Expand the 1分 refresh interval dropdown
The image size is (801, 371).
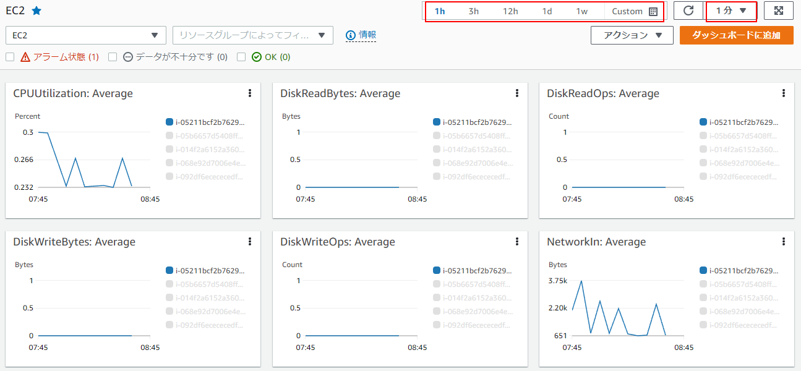tap(731, 11)
